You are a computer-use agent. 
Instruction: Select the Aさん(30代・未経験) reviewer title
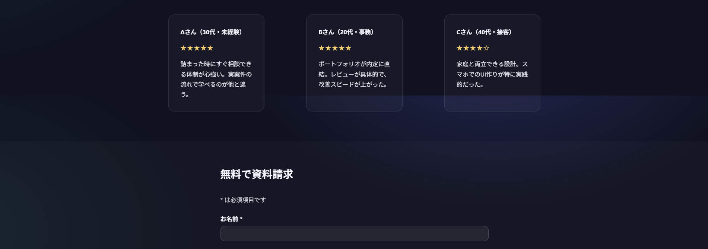click(212, 32)
